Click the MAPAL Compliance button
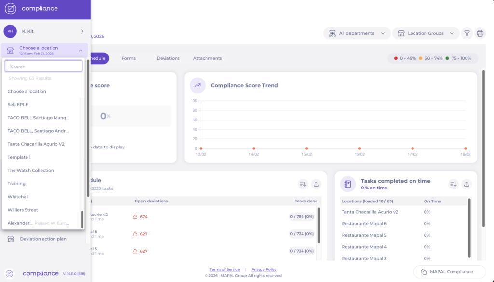Screen dimensions: 494x282 (449, 271)
